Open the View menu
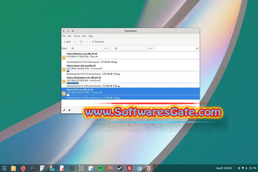This screenshot has width=258, height=172. tap(84, 36)
